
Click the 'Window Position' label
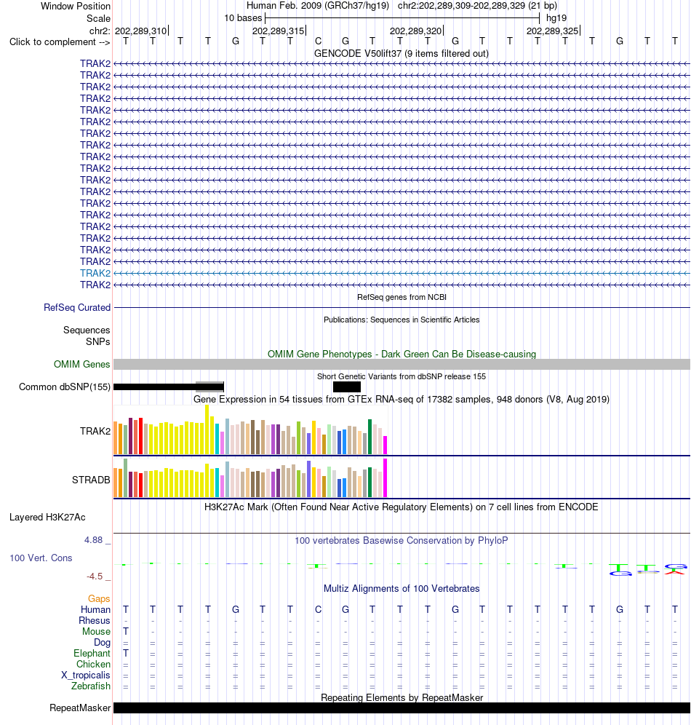76,6
